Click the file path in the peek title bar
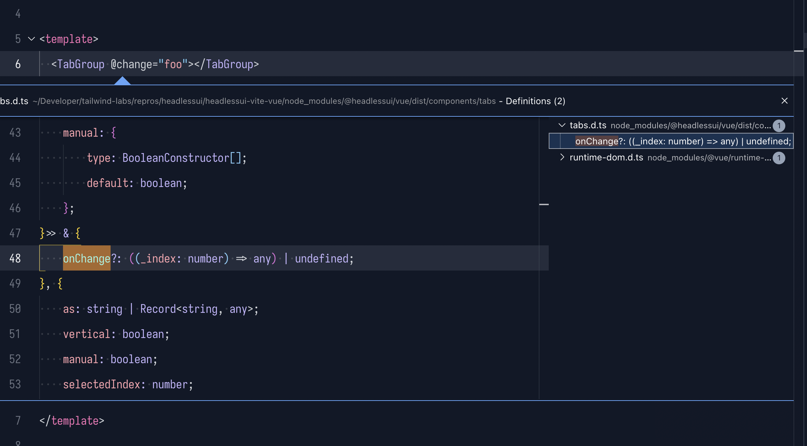Screen dimensions: 807x446 coord(262,101)
